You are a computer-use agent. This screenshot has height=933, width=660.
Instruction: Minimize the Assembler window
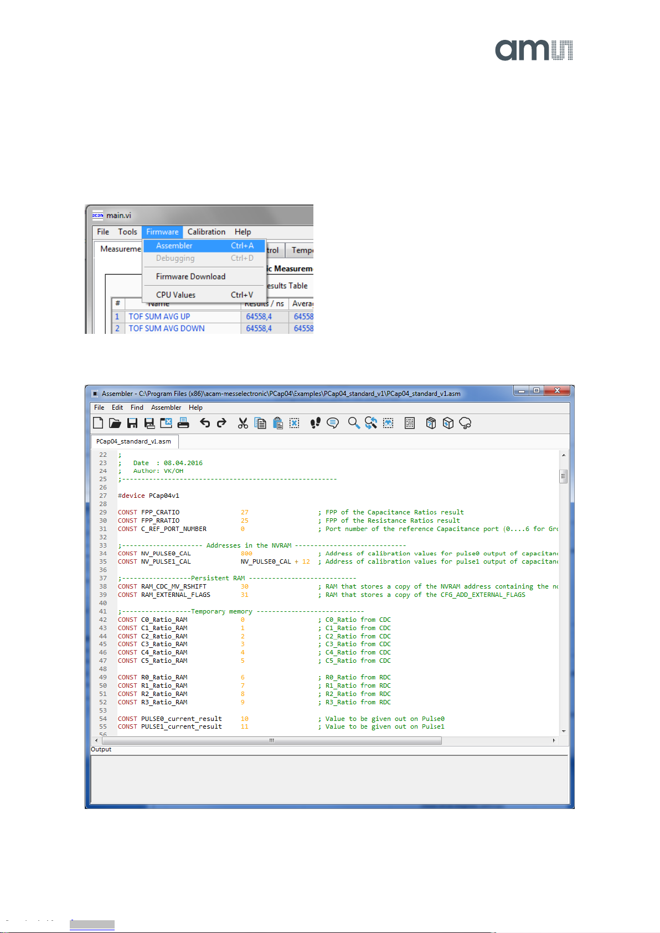pyautogui.click(x=521, y=391)
